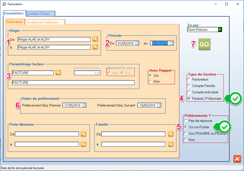
Task: Open the lookup for Paramétrage facture
Action: (58, 73)
